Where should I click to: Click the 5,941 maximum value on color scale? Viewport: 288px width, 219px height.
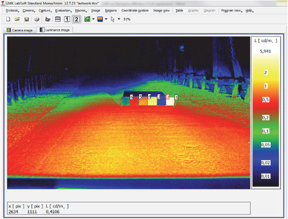[x=265, y=51]
